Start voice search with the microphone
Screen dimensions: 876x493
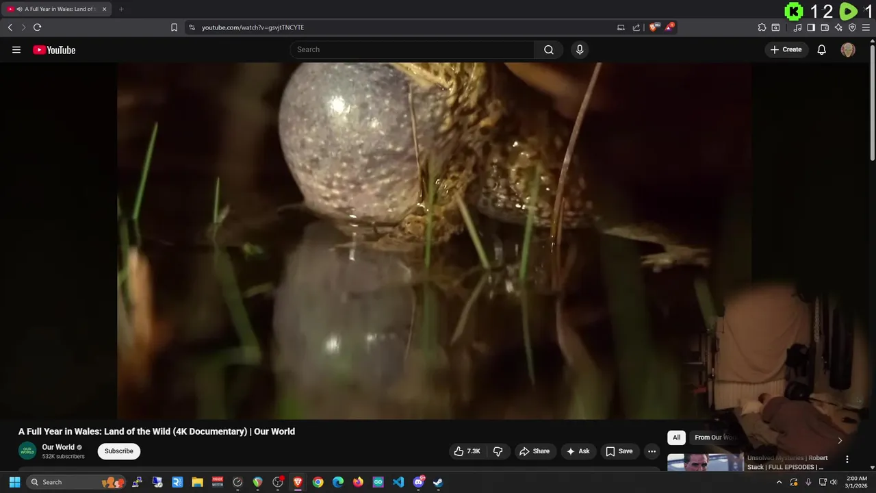click(x=580, y=49)
